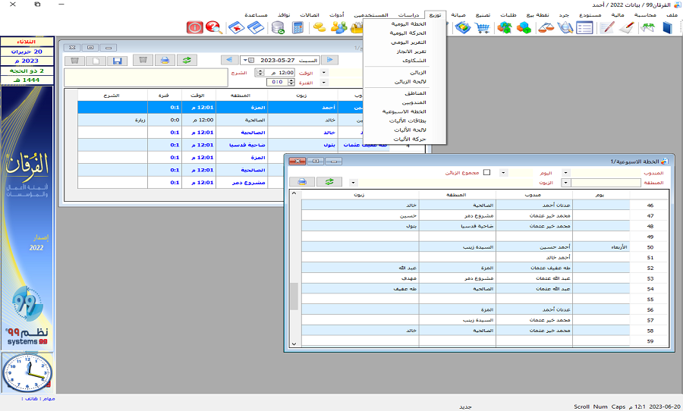Open the مالية menu in menu bar

[x=617, y=14]
